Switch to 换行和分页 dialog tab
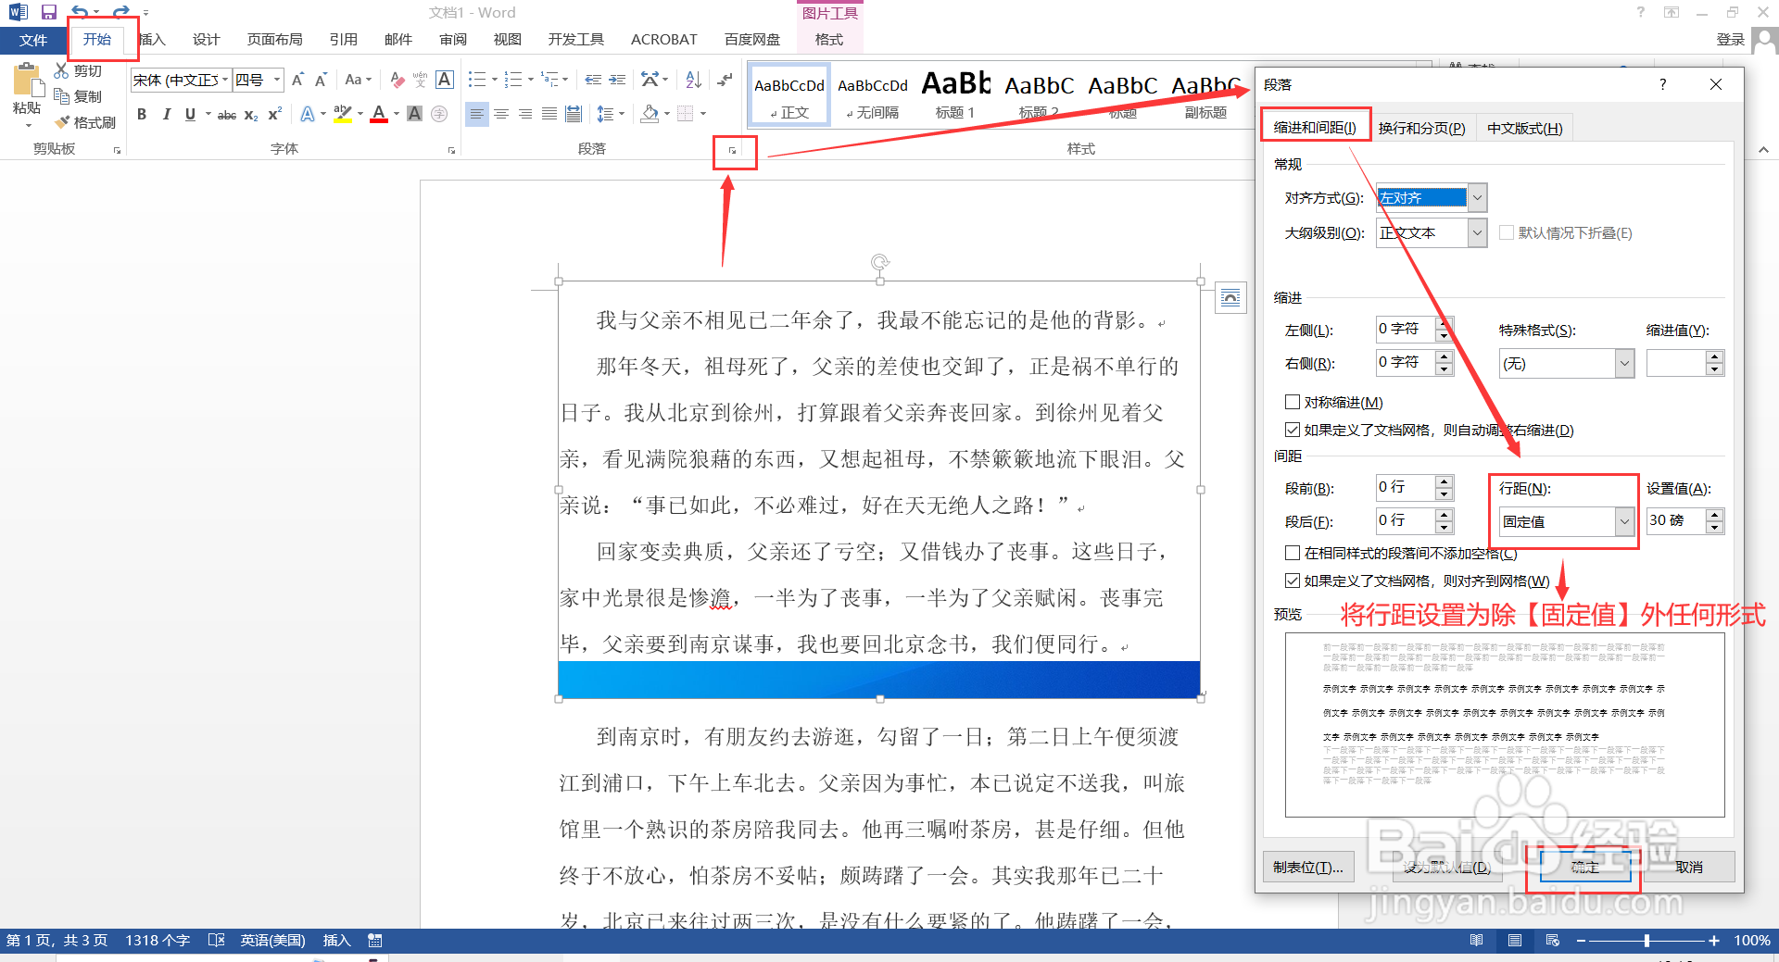Screen dimensions: 1779x962 pyautogui.click(x=1421, y=128)
